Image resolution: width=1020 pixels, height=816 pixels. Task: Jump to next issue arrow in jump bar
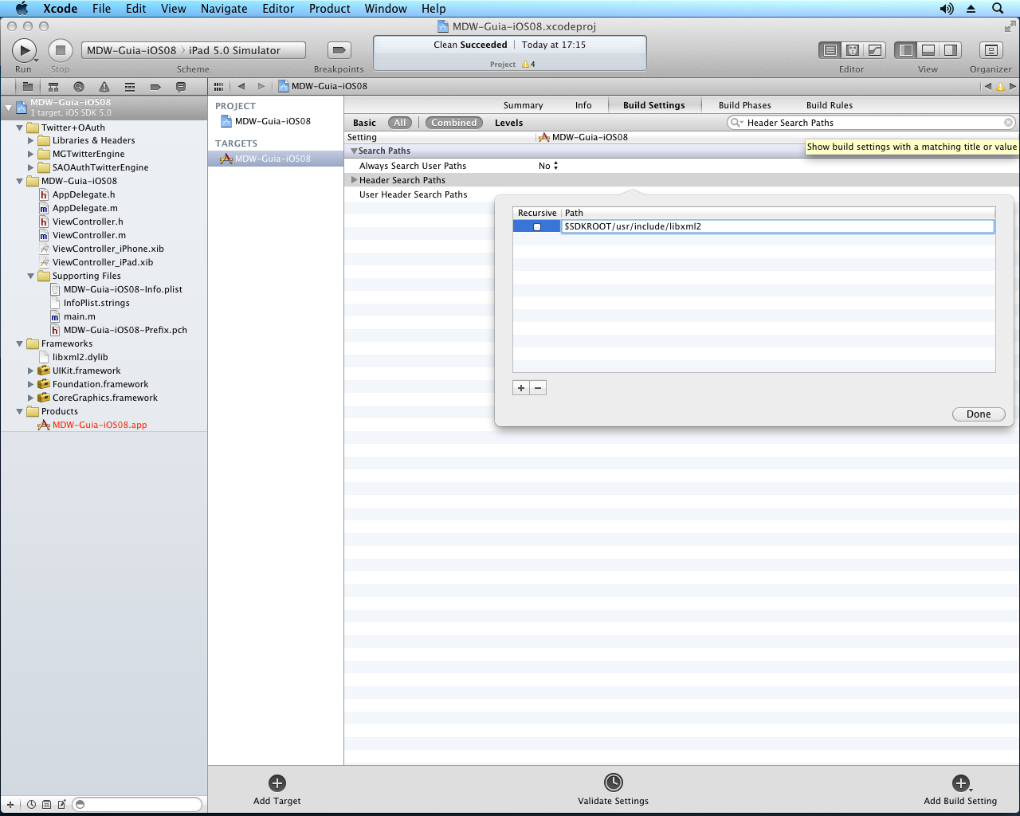[x=1013, y=86]
